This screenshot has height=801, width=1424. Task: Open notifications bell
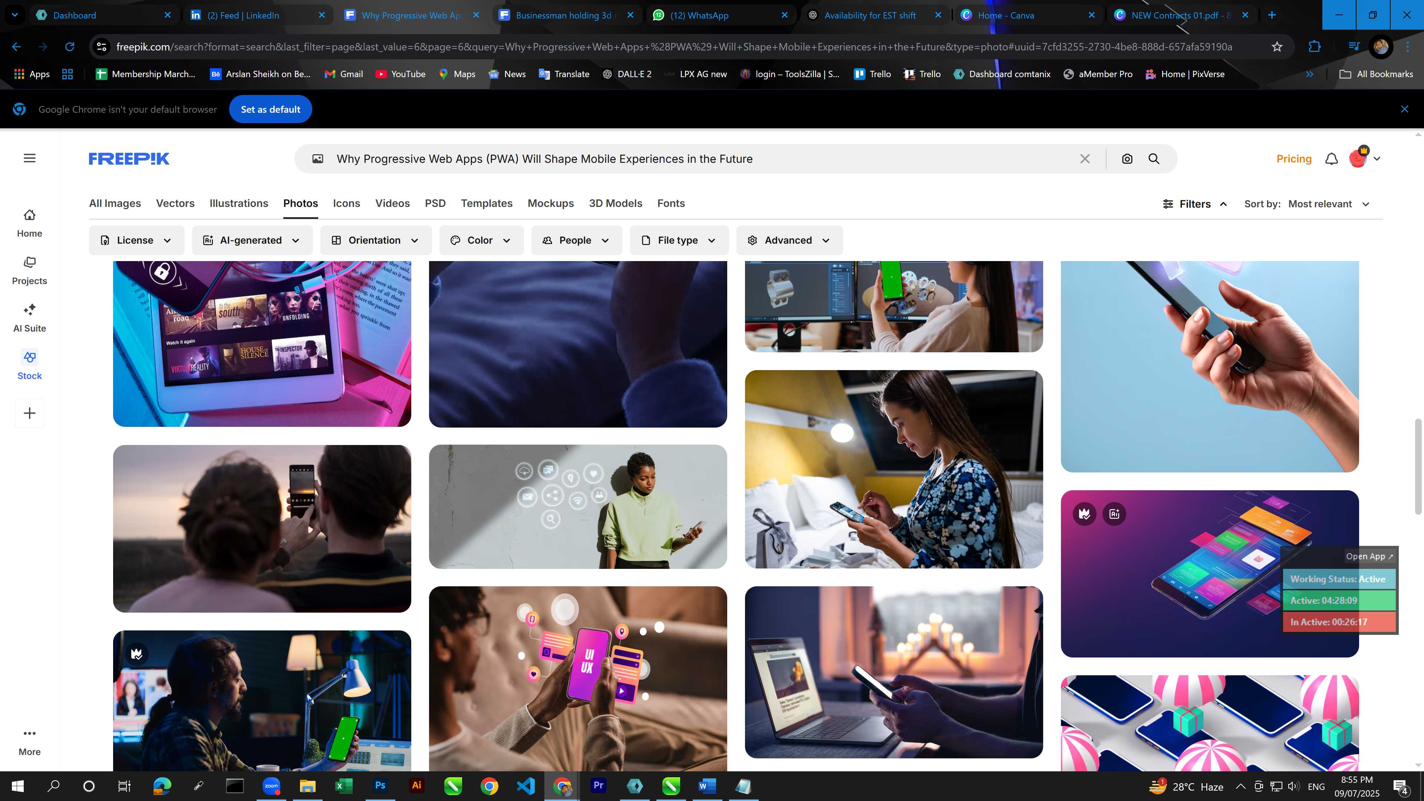(1331, 159)
